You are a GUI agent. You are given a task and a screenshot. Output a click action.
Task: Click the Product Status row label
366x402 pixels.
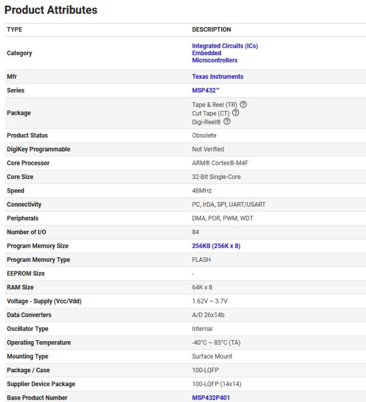coord(27,136)
